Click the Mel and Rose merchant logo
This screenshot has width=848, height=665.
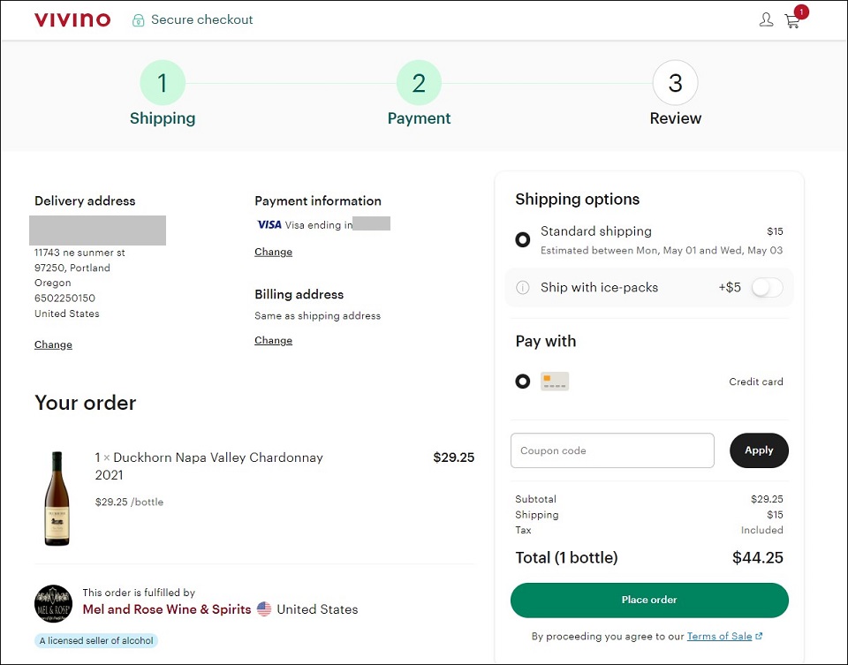click(x=53, y=603)
